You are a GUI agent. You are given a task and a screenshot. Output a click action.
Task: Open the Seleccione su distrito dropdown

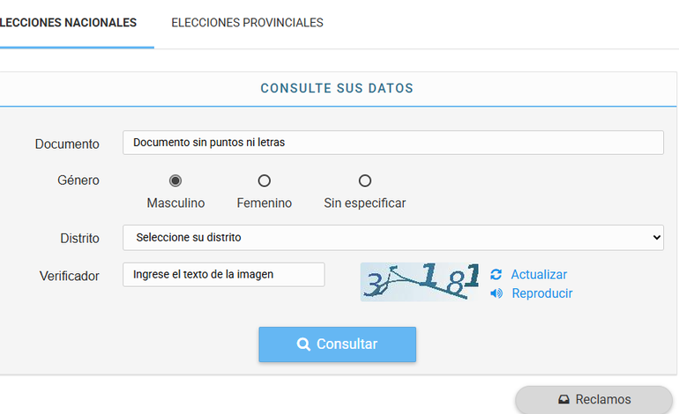coord(392,238)
